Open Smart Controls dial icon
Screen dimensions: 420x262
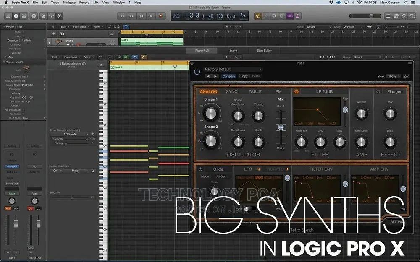(43, 16)
